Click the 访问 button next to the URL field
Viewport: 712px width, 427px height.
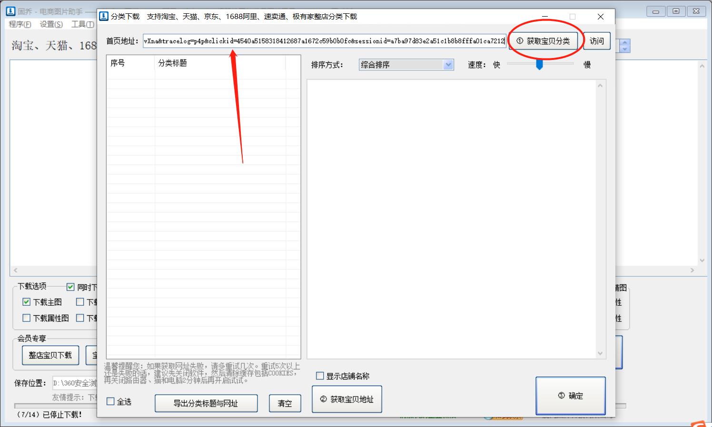tap(597, 41)
